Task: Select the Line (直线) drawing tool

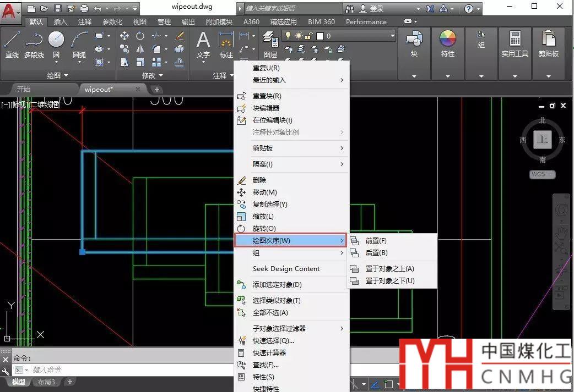Action: [12, 43]
